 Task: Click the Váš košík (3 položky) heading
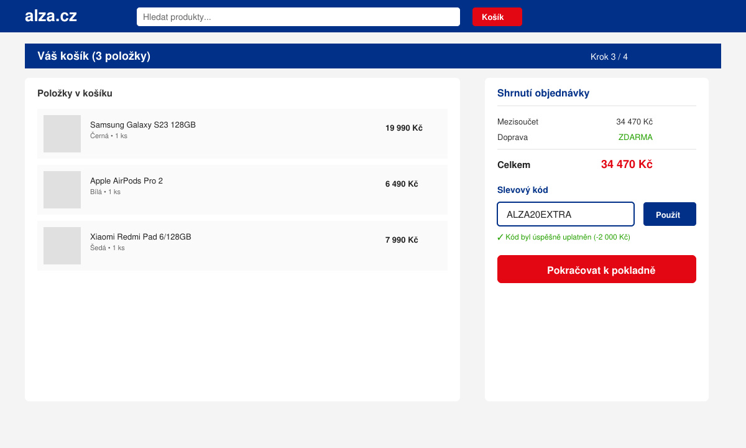pyautogui.click(x=94, y=56)
